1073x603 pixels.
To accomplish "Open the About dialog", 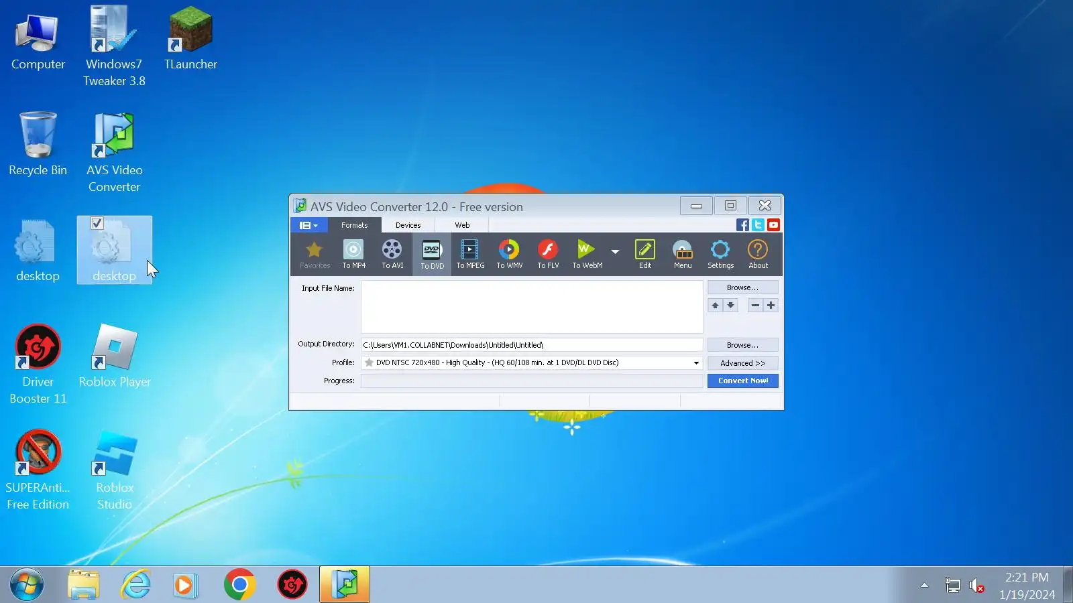I will point(758,255).
